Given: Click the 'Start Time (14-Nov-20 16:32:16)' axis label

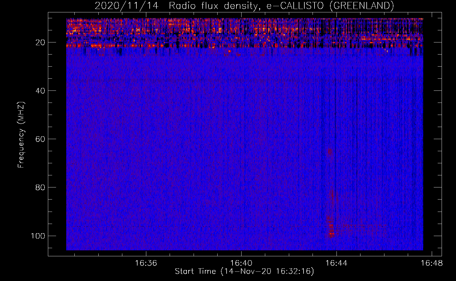Looking at the screenshot, I should tap(244, 271).
